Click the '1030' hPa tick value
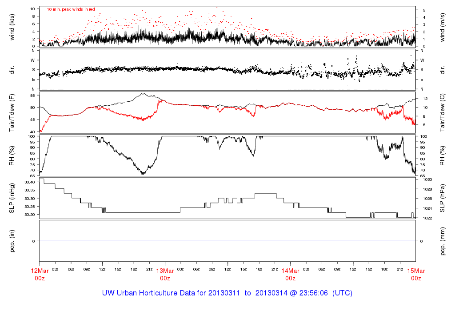The width and height of the screenshot is (455, 311). pyautogui.click(x=427, y=179)
